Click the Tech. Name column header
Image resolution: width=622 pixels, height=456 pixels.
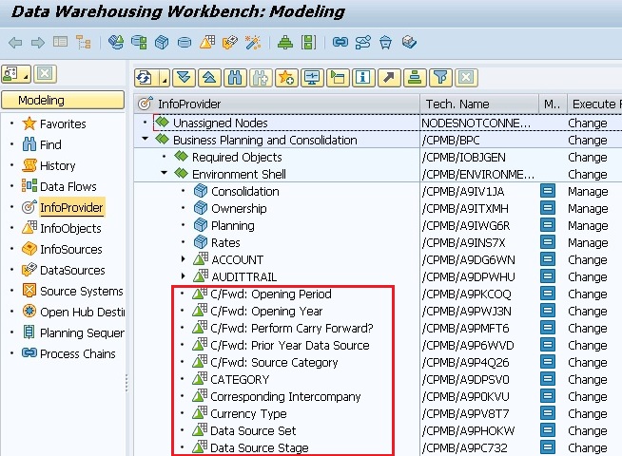479,104
